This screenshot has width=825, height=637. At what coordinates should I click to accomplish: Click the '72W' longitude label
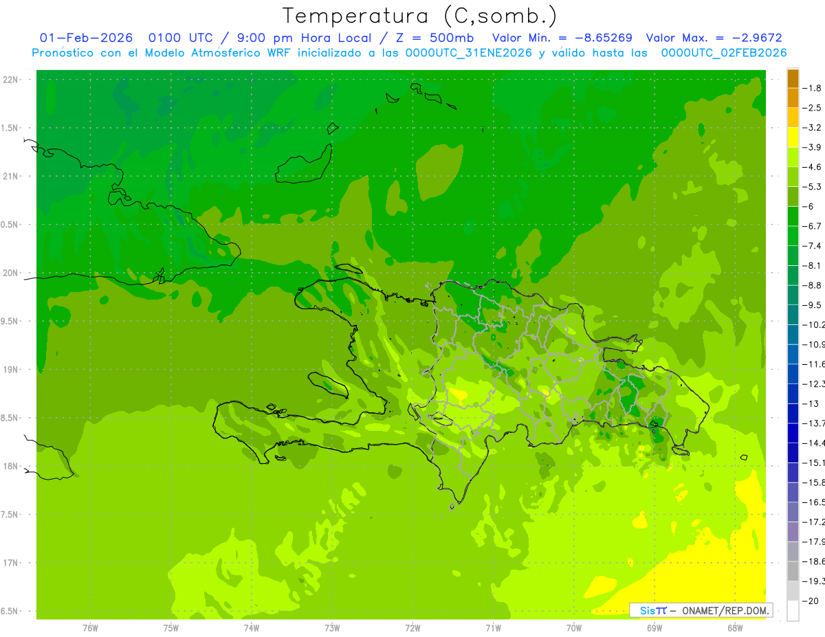point(412,628)
